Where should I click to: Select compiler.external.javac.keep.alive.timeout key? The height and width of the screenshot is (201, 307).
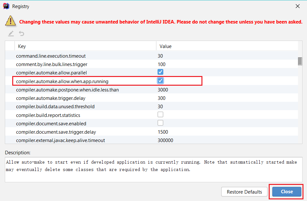coord(60,140)
